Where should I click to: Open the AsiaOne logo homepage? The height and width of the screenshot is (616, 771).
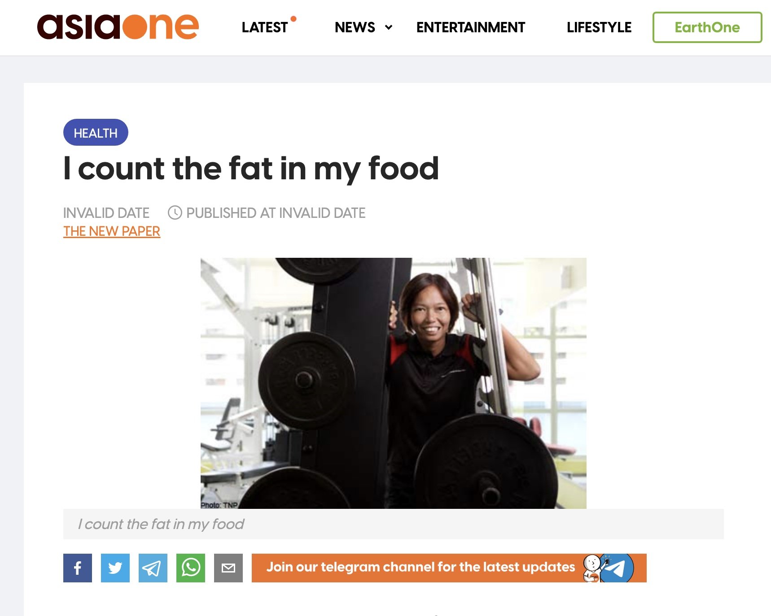click(118, 27)
